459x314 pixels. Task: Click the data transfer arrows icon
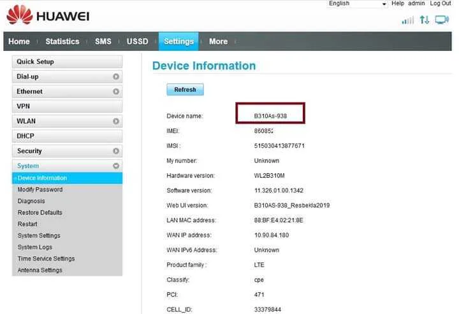click(x=425, y=20)
